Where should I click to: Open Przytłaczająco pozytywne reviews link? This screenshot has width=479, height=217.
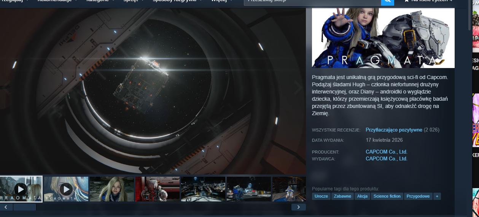coord(394,130)
